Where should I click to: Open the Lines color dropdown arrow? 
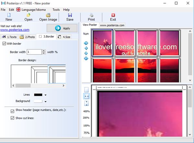click(x=46, y=95)
